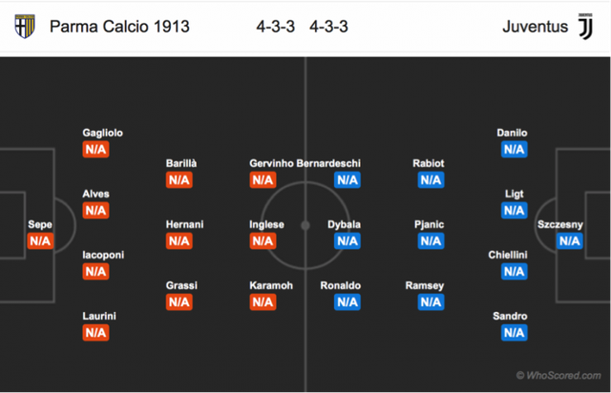
Task: Click Szczesny's goalkeeper rating badge
Action: (570, 241)
